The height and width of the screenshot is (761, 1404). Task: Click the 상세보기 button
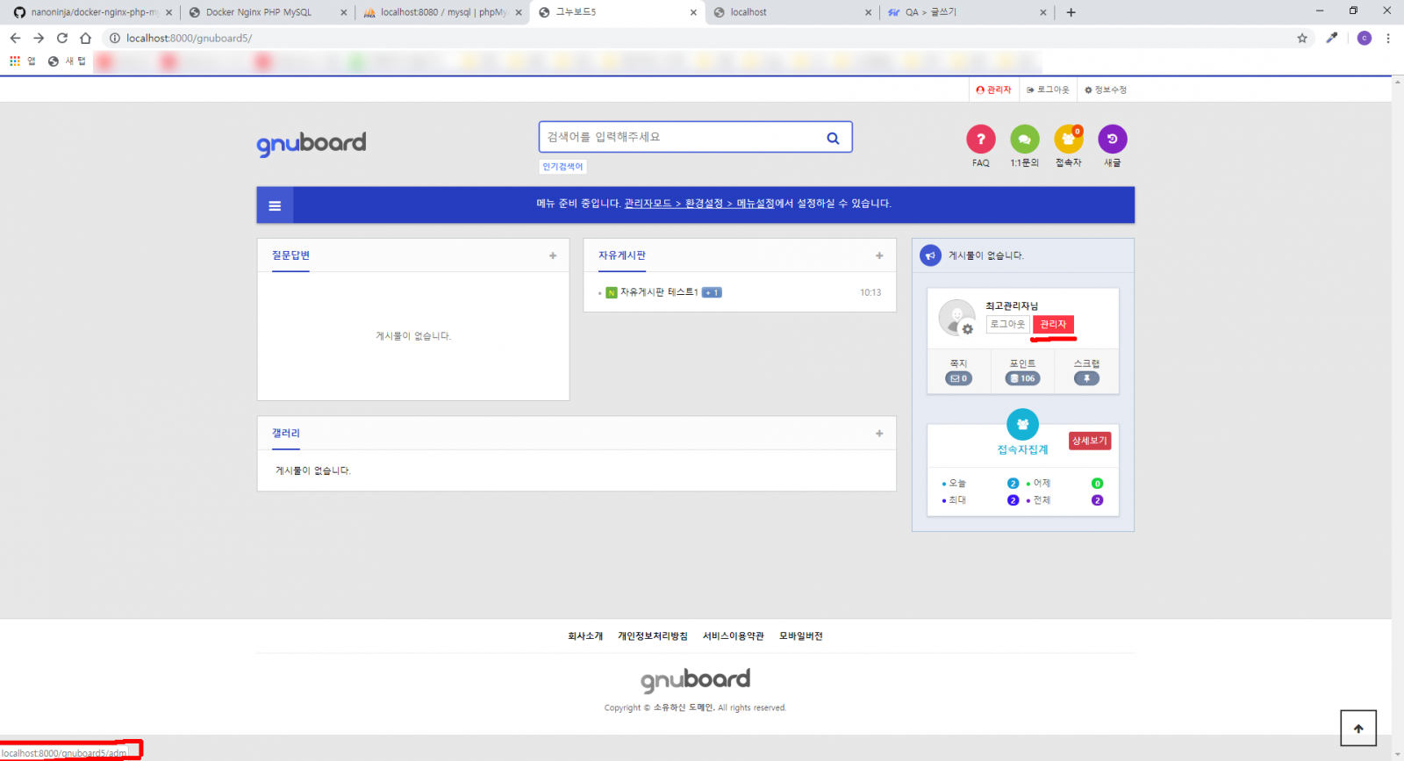pyautogui.click(x=1090, y=441)
